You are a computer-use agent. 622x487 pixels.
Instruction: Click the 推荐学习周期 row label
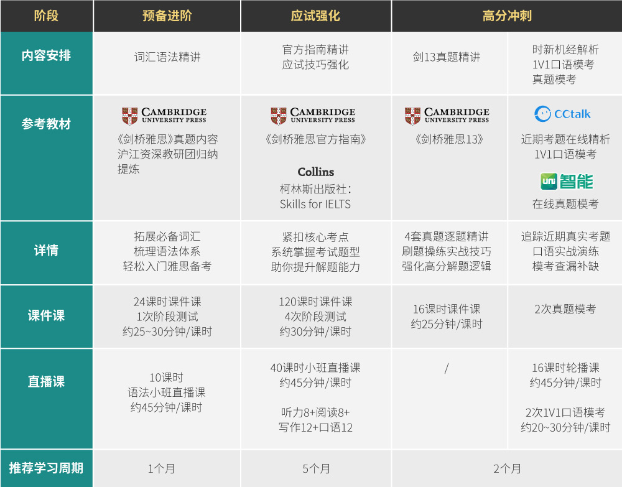coord(47,468)
